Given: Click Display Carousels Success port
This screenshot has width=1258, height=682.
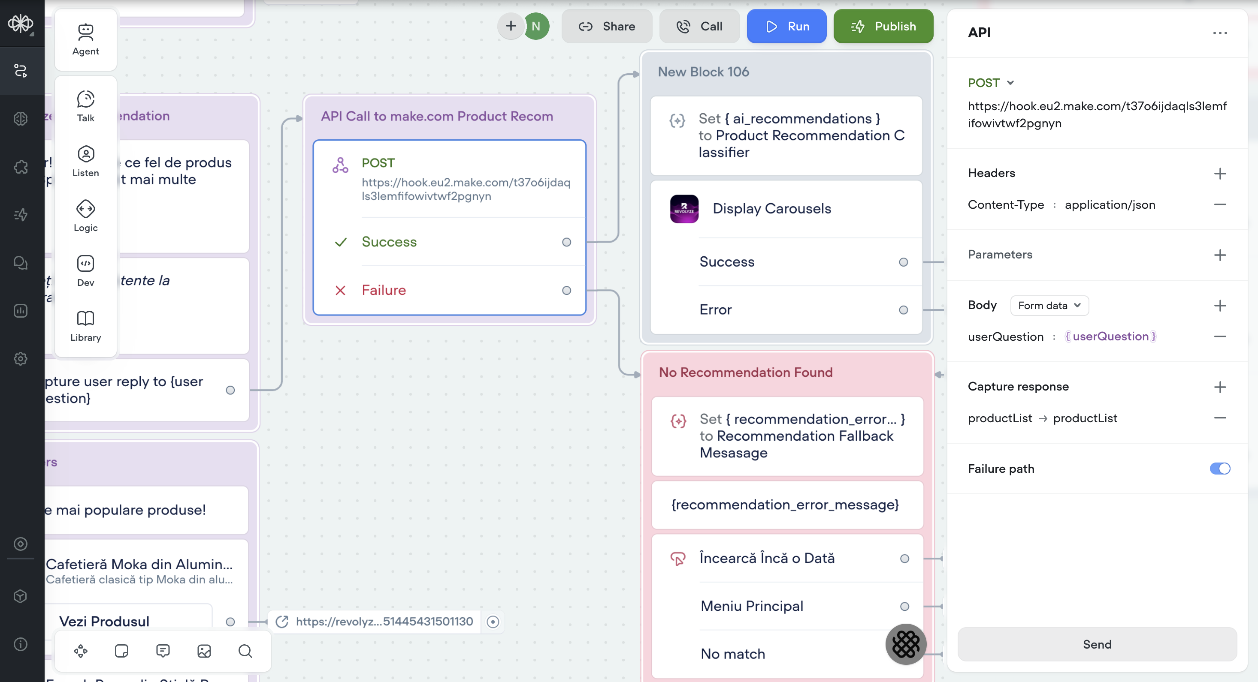Looking at the screenshot, I should pyautogui.click(x=904, y=262).
